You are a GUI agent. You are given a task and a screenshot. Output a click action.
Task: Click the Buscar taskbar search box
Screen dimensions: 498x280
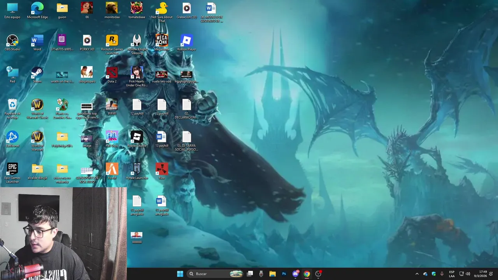click(216, 274)
